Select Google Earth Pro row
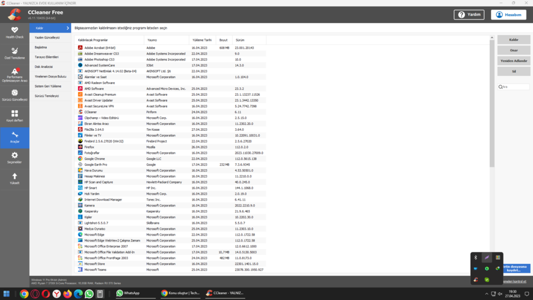The width and height of the screenshot is (533, 300). point(171,164)
